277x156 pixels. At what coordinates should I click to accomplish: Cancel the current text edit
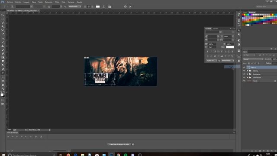[125, 6]
